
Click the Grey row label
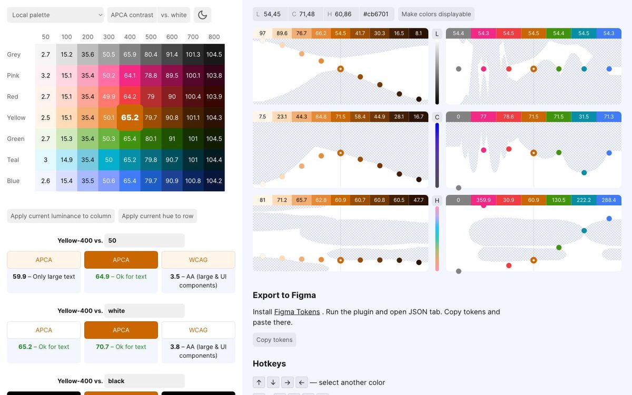pos(14,54)
